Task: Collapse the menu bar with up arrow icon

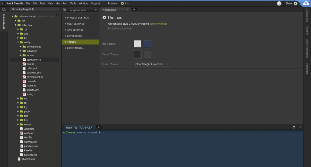Action: click(2, 4)
